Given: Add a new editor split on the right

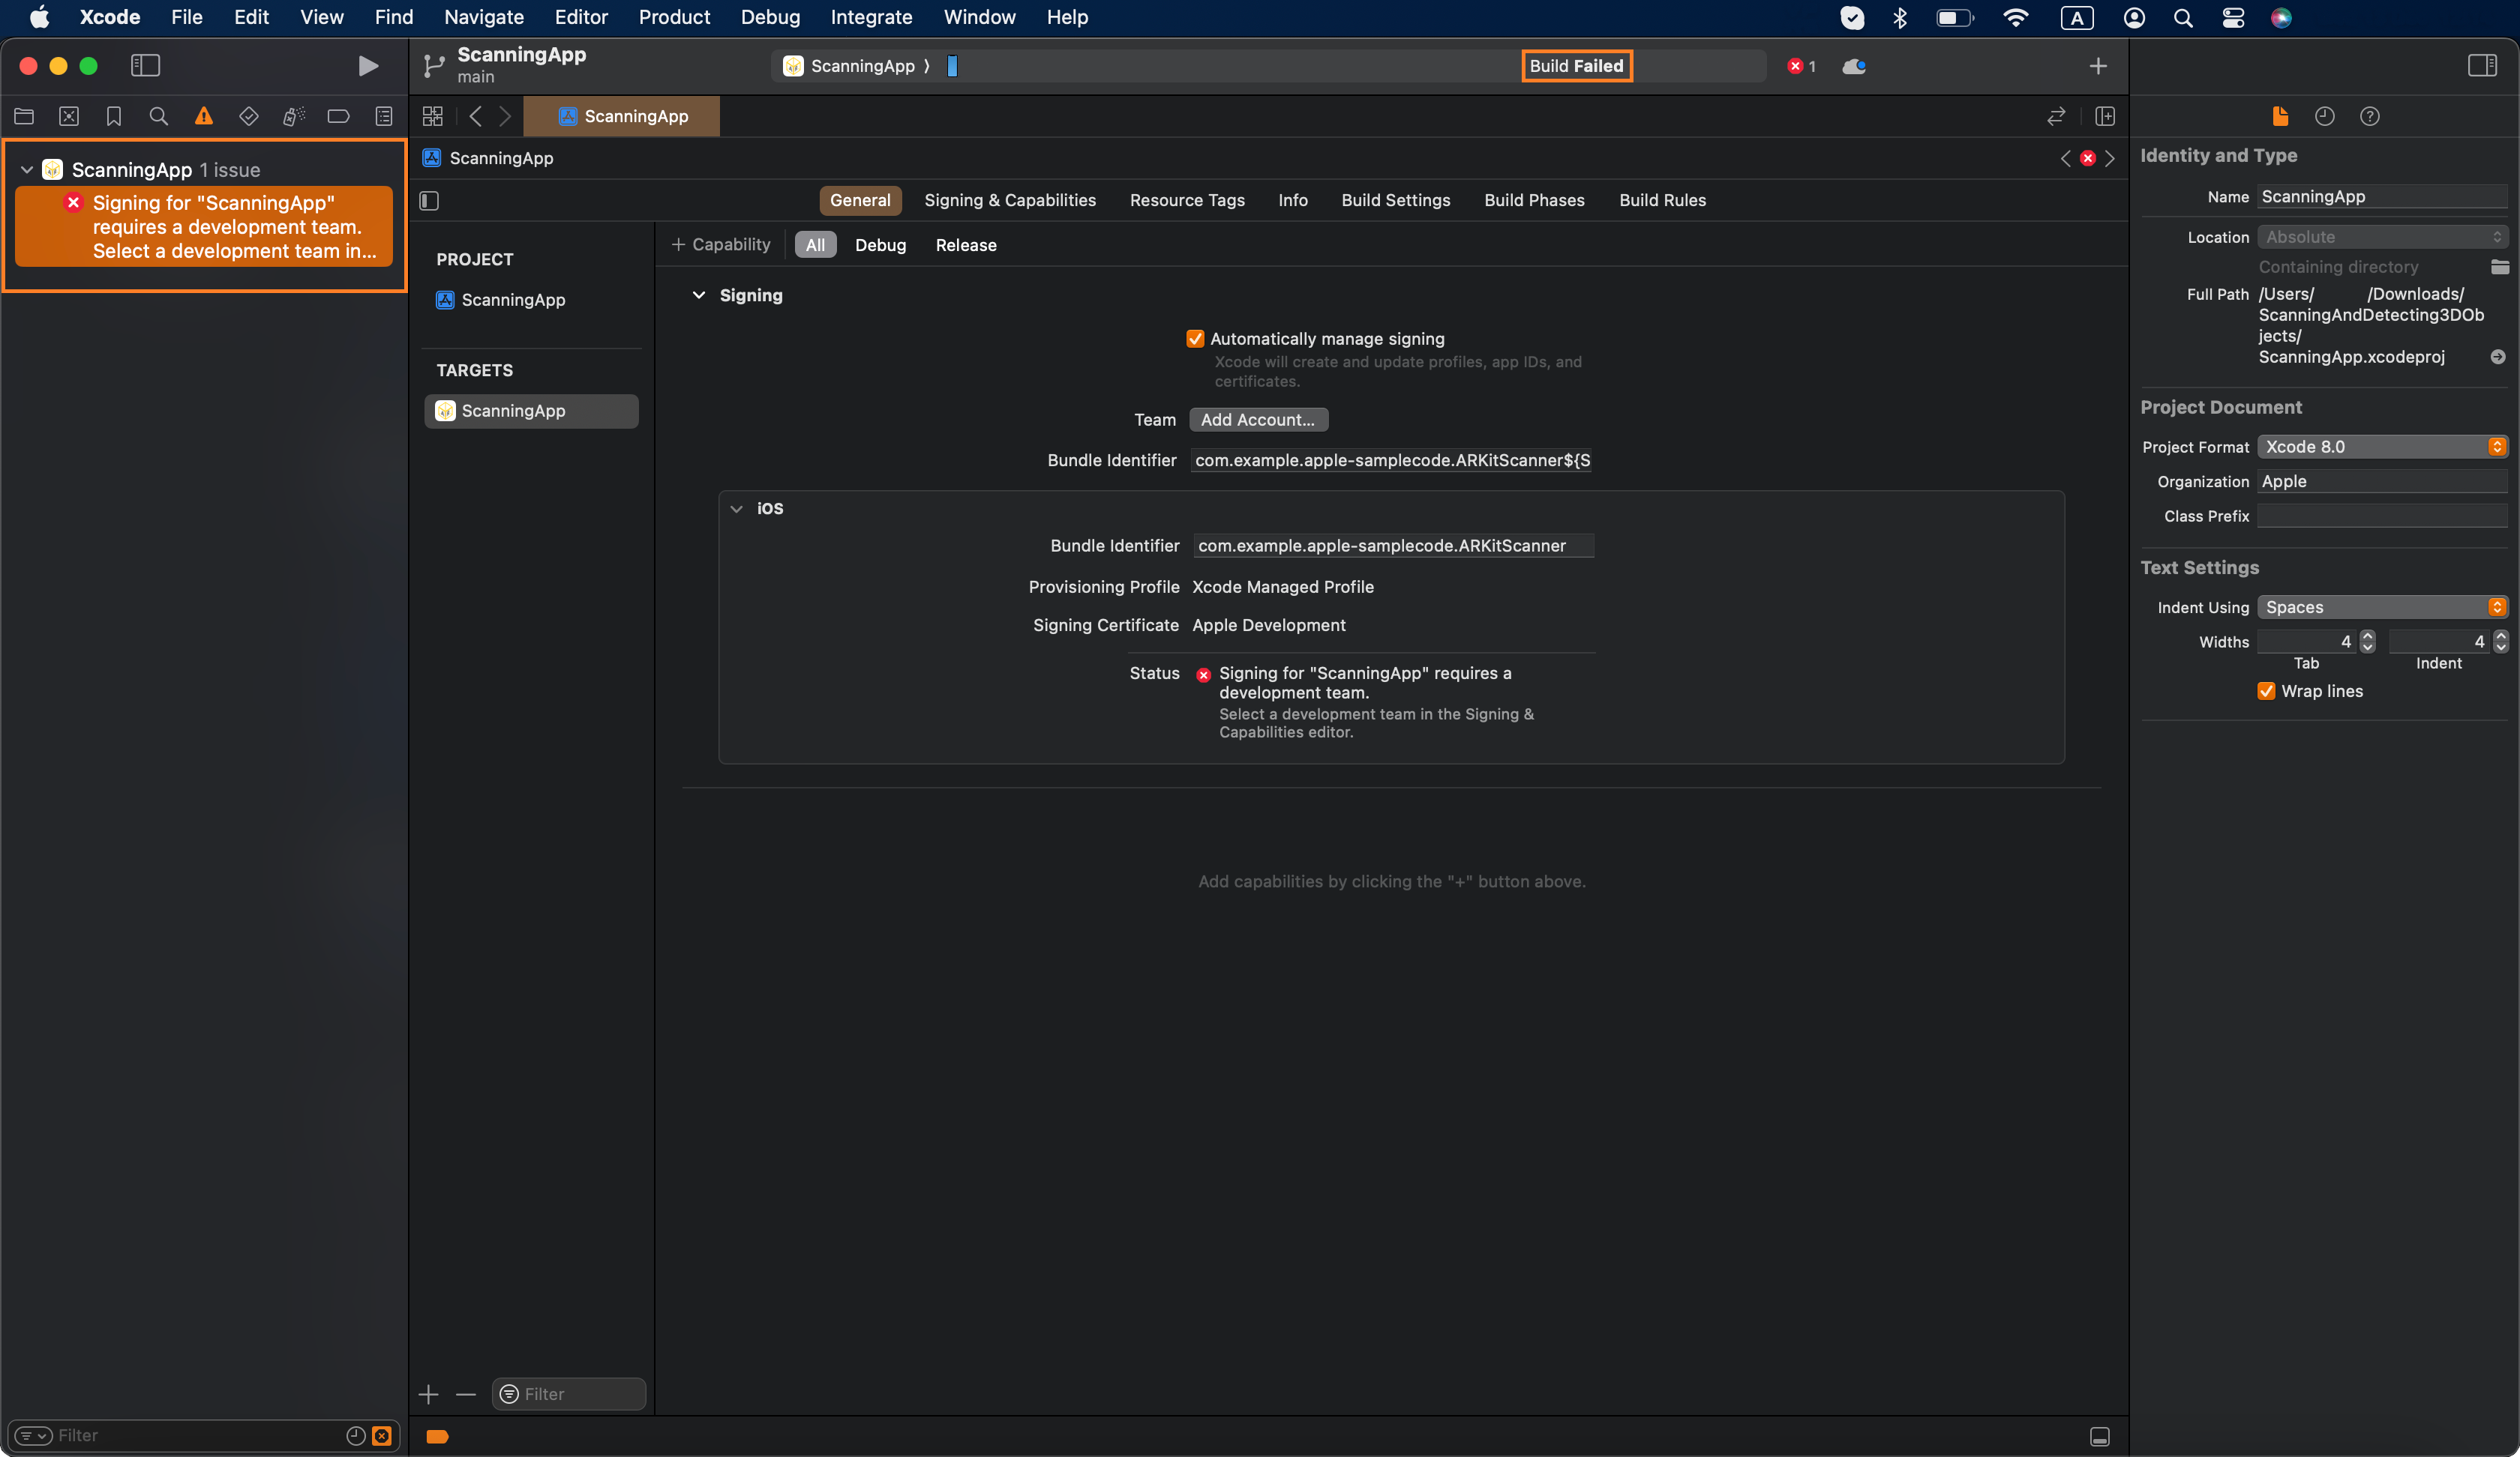Looking at the screenshot, I should (2105, 116).
